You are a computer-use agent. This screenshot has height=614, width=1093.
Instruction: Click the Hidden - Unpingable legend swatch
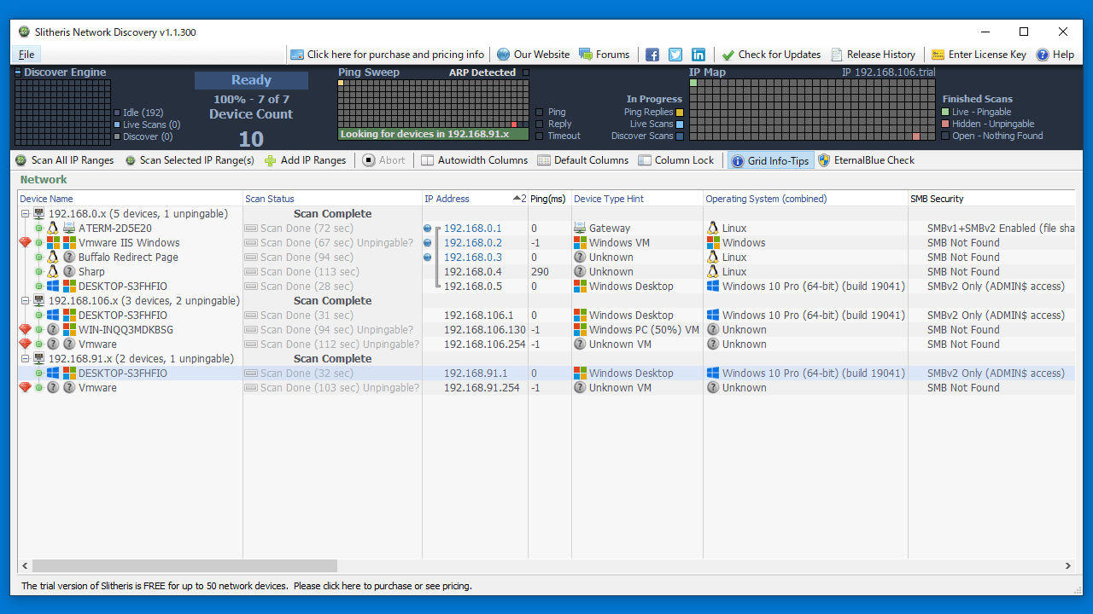pyautogui.click(x=945, y=124)
